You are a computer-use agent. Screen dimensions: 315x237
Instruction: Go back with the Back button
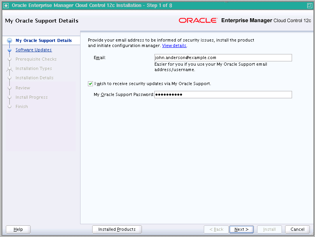(216, 229)
